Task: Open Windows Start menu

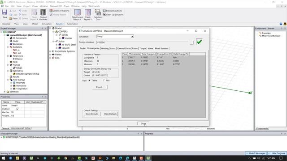Action: [x=3, y=158]
